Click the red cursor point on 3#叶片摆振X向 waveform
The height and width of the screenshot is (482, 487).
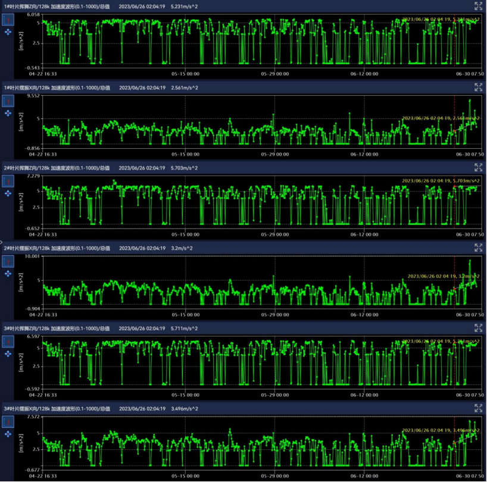454,443
